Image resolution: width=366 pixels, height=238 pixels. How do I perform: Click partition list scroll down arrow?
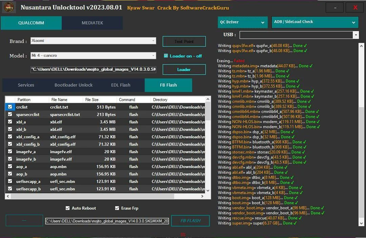click(x=208, y=190)
